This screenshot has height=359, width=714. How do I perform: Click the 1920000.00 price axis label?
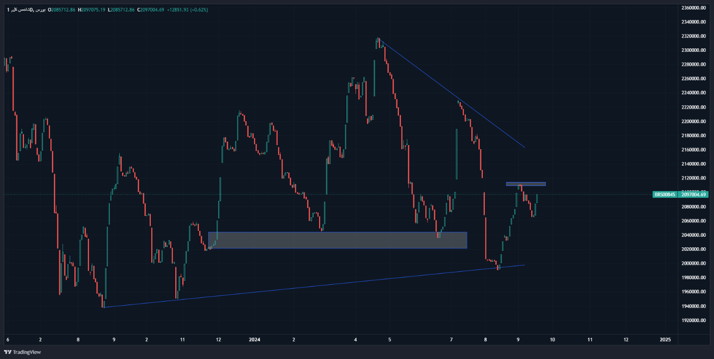coord(693,320)
